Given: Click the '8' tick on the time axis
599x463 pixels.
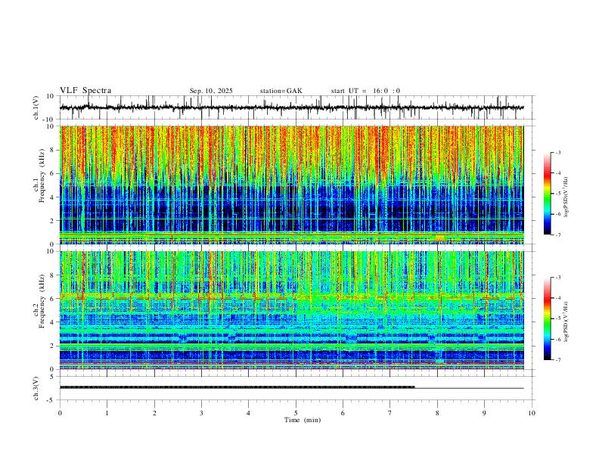Looking at the screenshot, I should pos(437,413).
